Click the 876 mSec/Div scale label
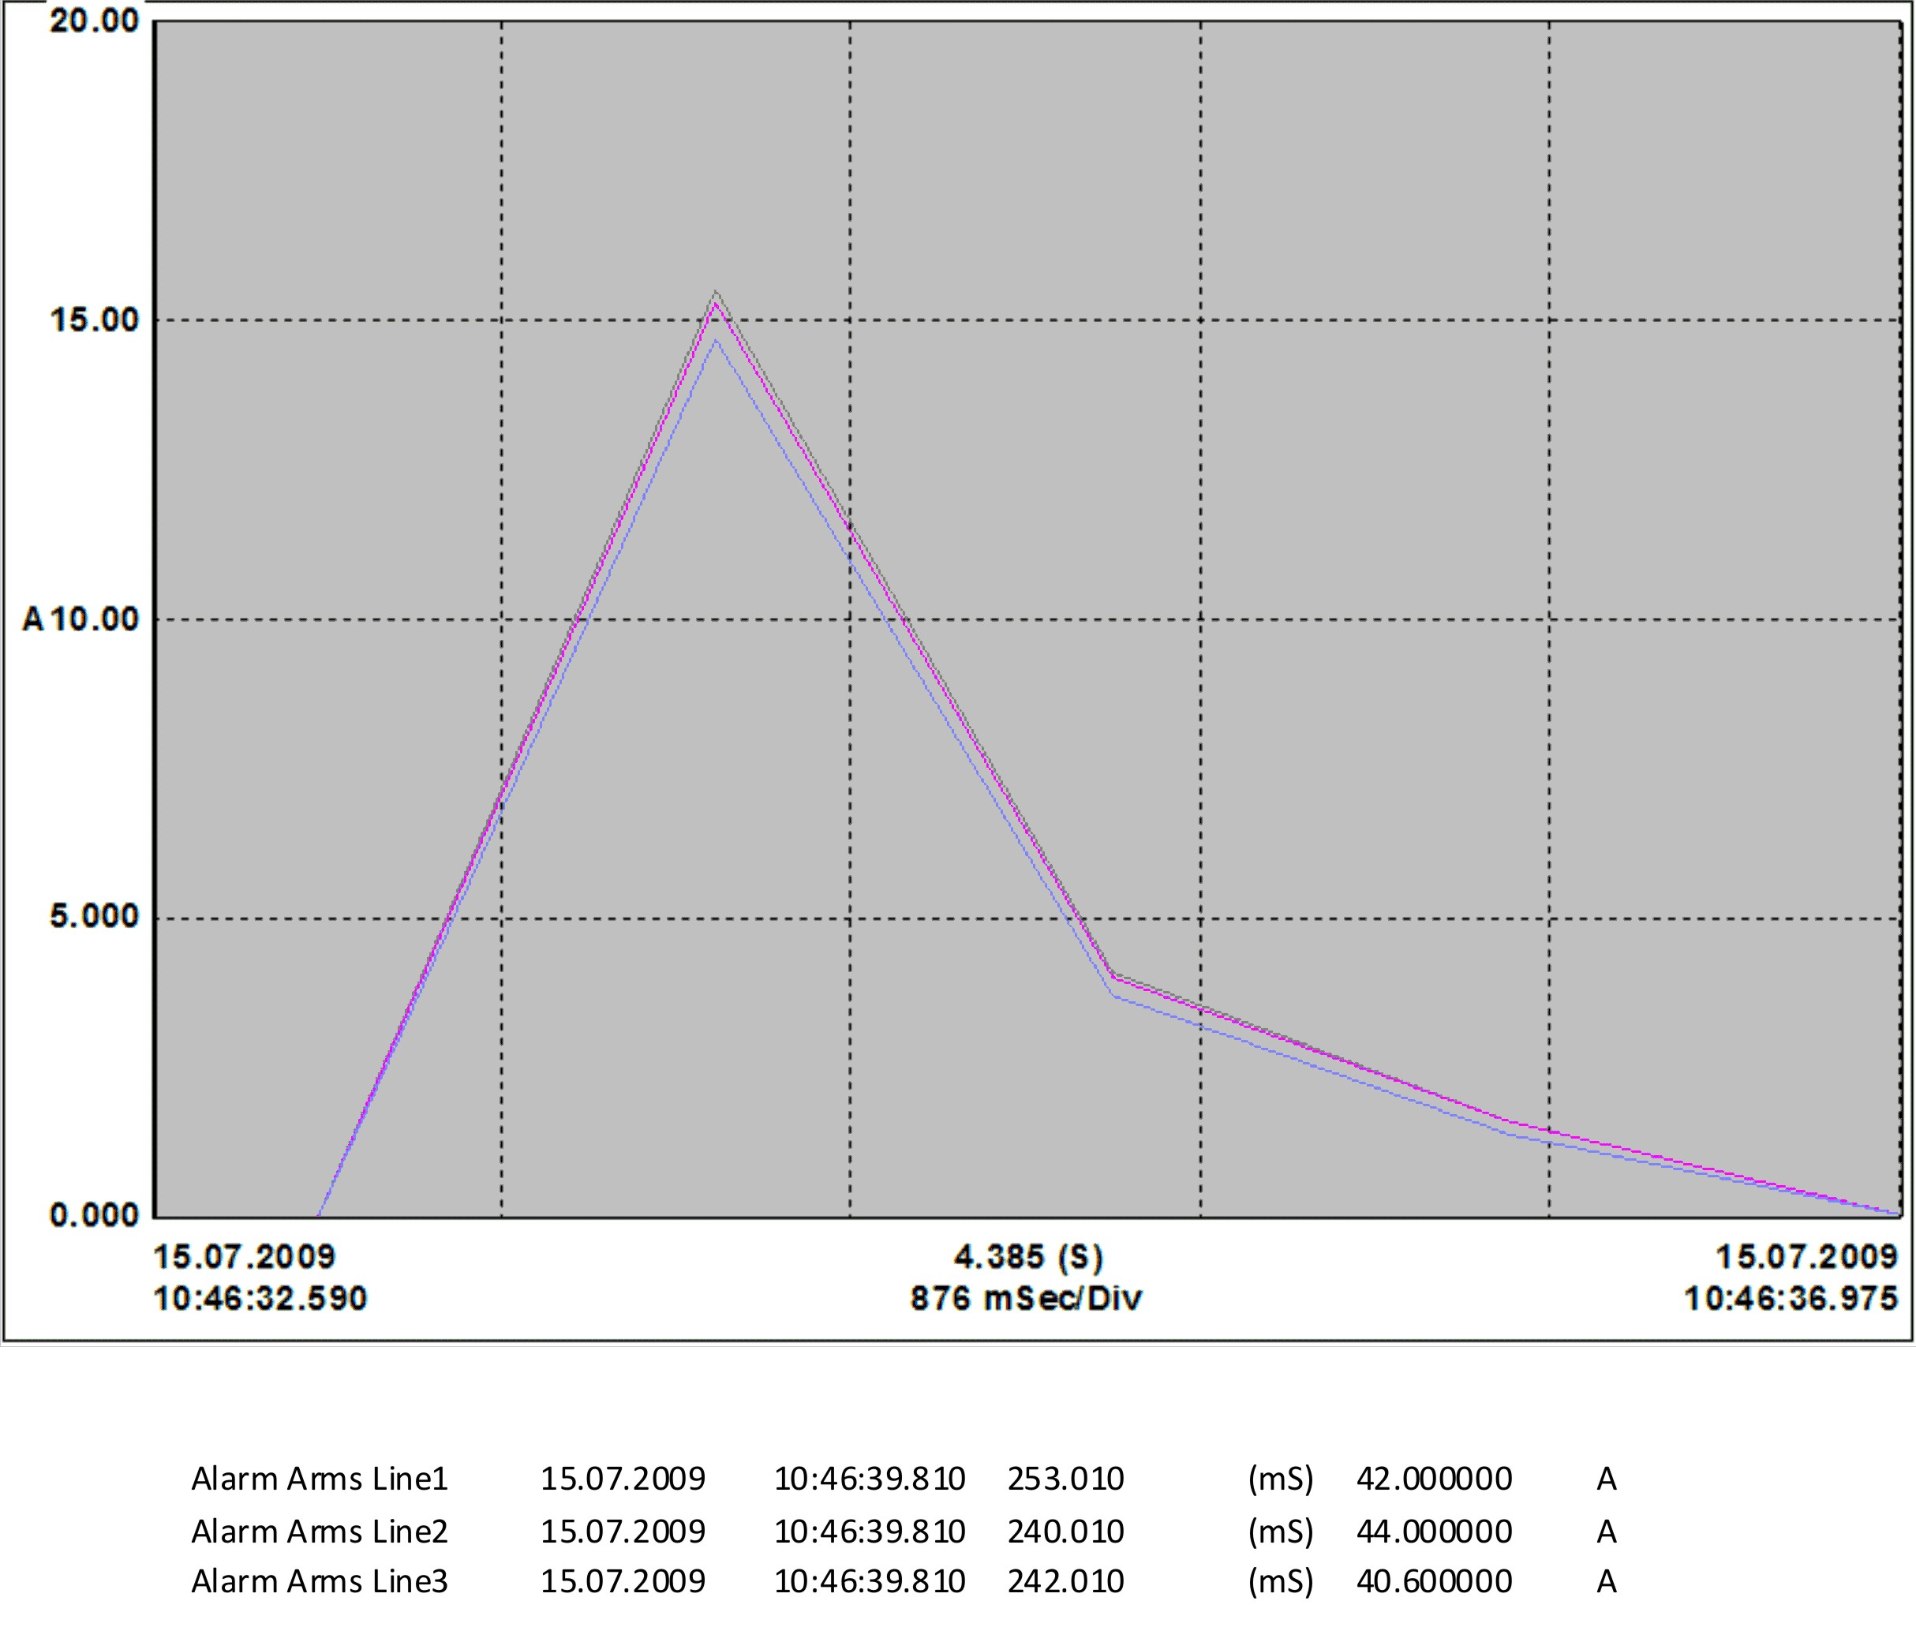The width and height of the screenshot is (1916, 1642). 1027,1299
